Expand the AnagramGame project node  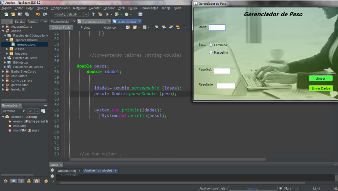[x=3, y=26]
